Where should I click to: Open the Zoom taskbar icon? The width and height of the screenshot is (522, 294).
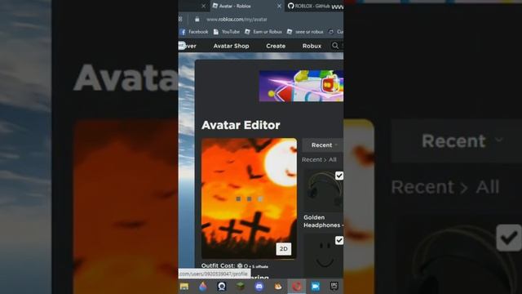coord(316,287)
